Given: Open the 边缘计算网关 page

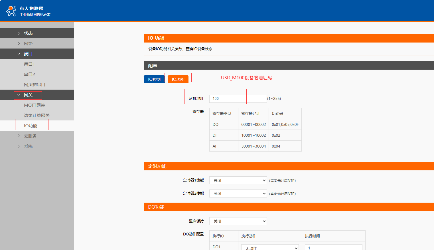Looking at the screenshot, I should point(36,115).
